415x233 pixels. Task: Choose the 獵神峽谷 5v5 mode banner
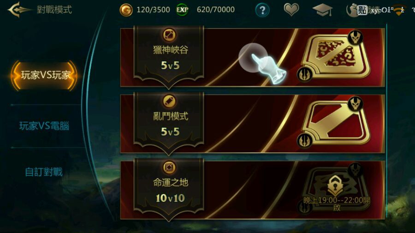tap(252, 57)
